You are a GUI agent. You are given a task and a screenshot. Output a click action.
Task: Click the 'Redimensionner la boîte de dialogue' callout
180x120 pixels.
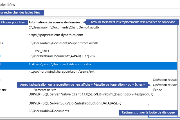coord(148,113)
